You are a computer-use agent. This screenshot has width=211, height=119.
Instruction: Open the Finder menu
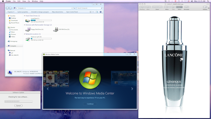(x=8, y=1)
